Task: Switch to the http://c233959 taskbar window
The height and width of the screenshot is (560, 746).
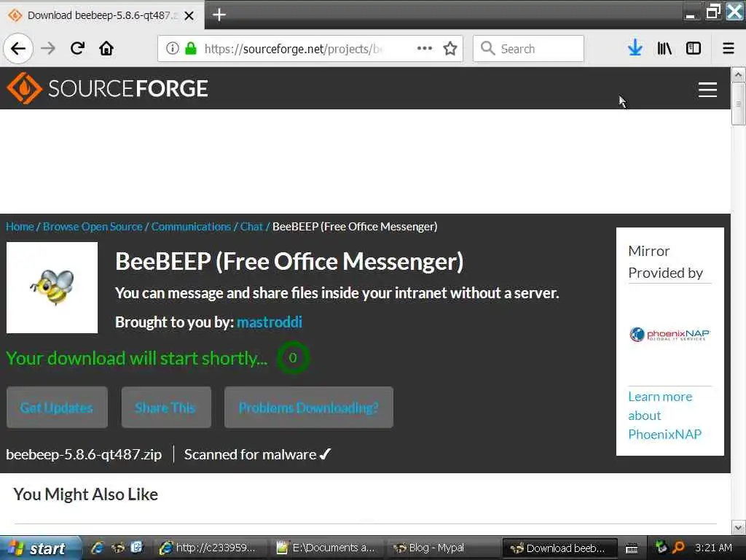Action: click(x=209, y=548)
